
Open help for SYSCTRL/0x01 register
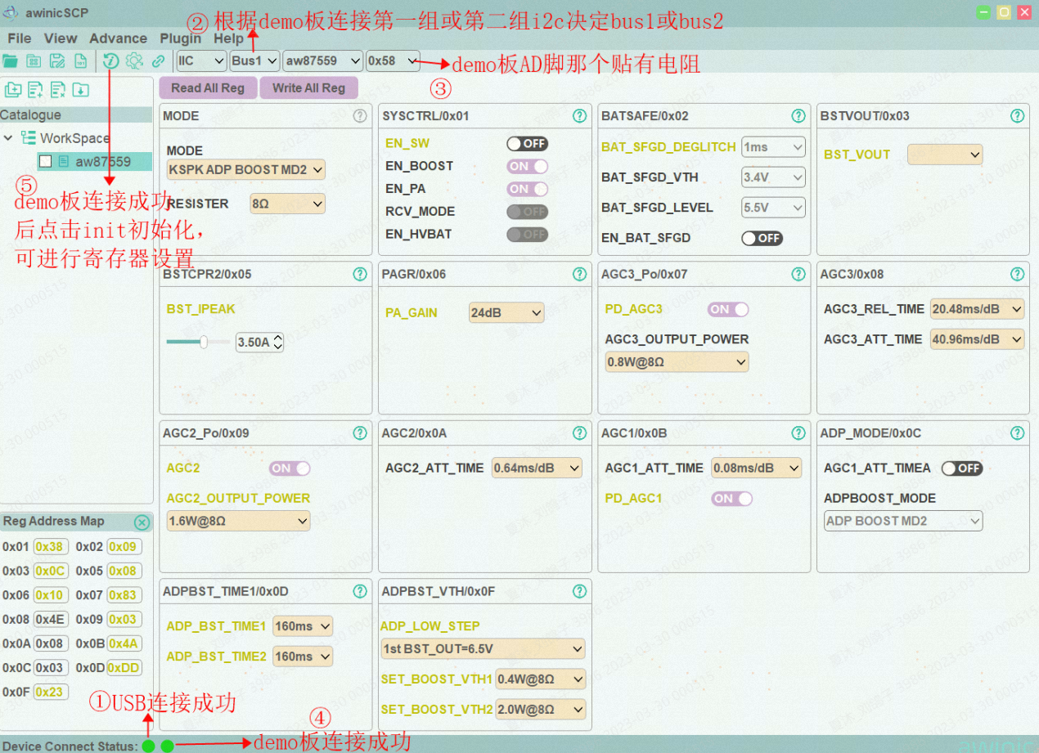tap(579, 116)
